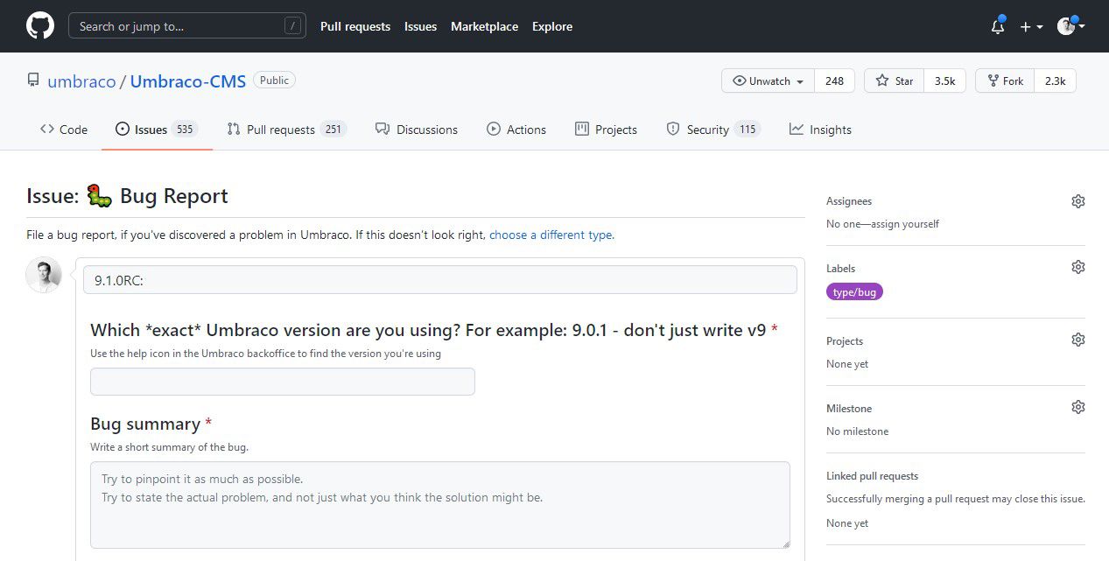
Task: Open the umbraco owner link
Action: 81,81
